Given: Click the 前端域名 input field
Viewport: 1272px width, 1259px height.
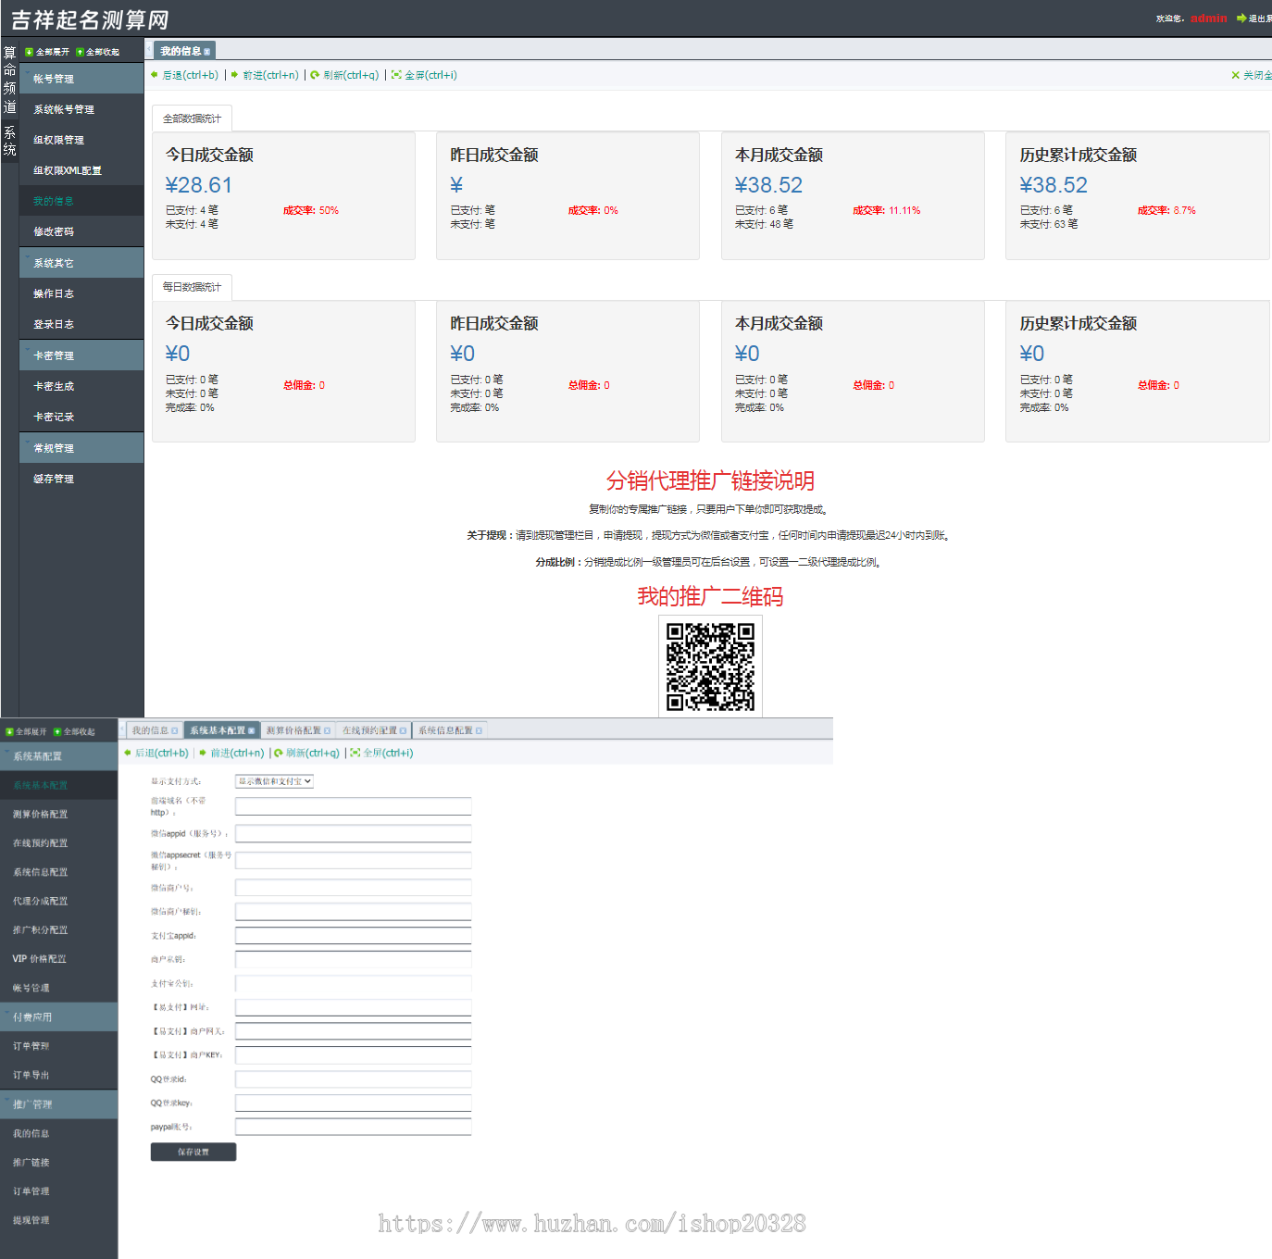Looking at the screenshot, I should (354, 806).
